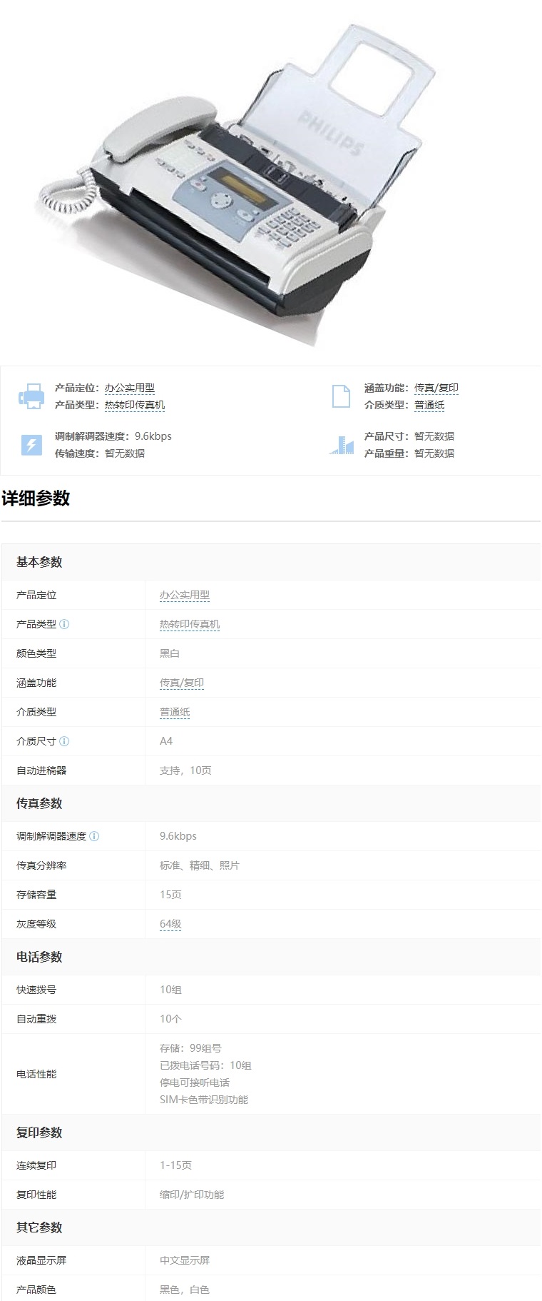Select the 电话参数 section header
Screen dimensions: 542x1301
pyautogui.click(x=39, y=957)
